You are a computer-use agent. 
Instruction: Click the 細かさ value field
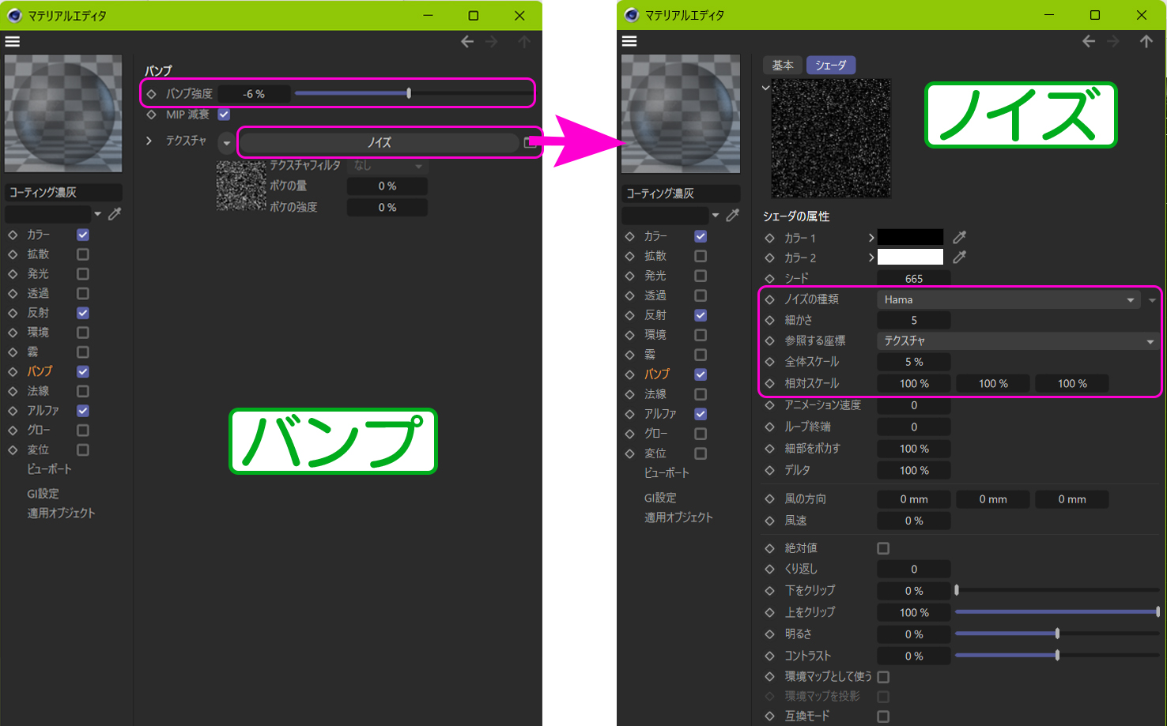tap(914, 321)
